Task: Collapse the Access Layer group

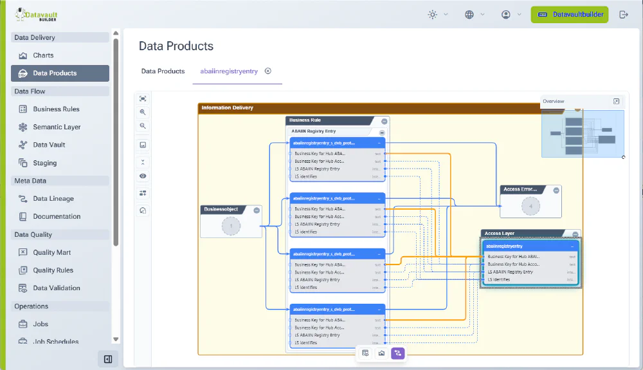Action: pos(575,234)
